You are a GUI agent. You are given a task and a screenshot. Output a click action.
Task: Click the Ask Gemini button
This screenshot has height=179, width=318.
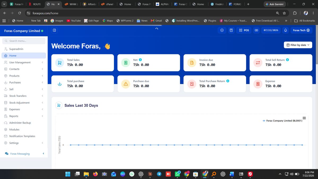pos(275,4)
